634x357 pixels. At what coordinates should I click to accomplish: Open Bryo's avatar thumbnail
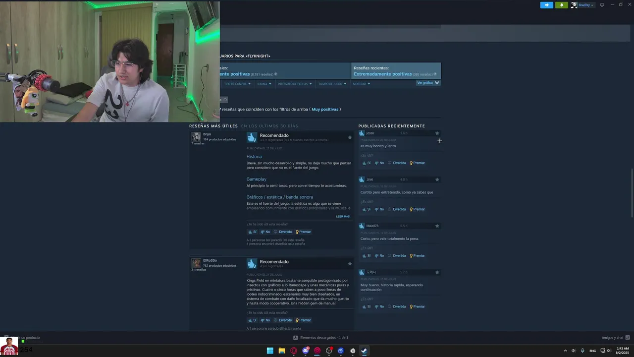(196, 137)
